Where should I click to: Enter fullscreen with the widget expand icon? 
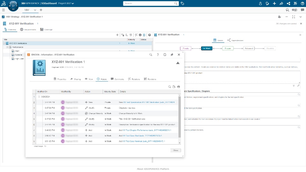[294, 17]
